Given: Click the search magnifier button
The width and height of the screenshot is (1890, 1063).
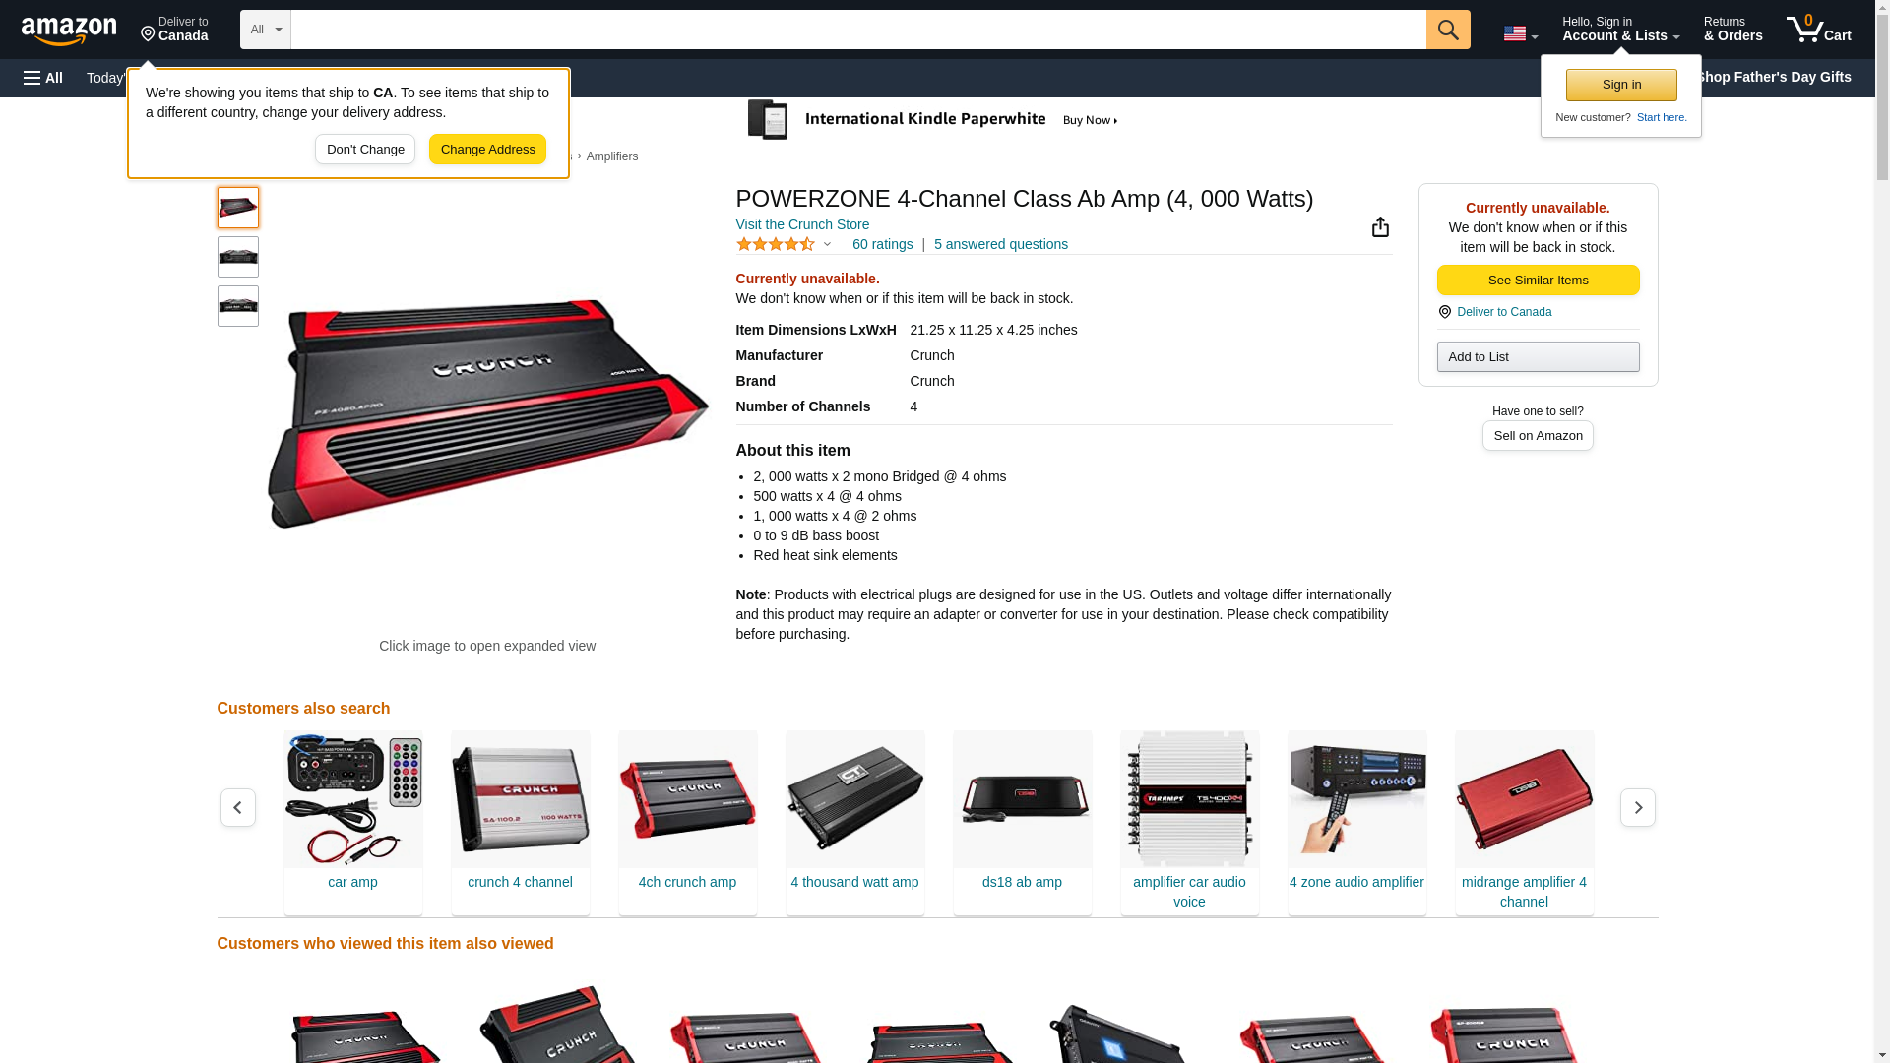Looking at the screenshot, I should pos(1448,30).
